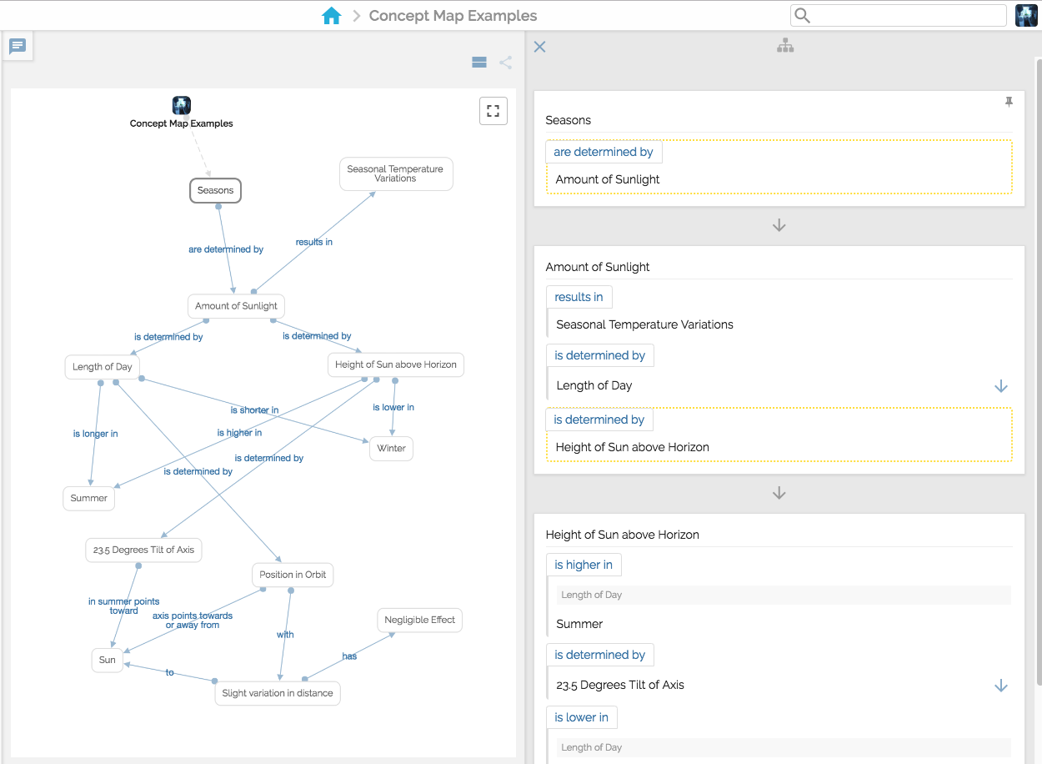Select the Position in Orbit node

pos(293,575)
